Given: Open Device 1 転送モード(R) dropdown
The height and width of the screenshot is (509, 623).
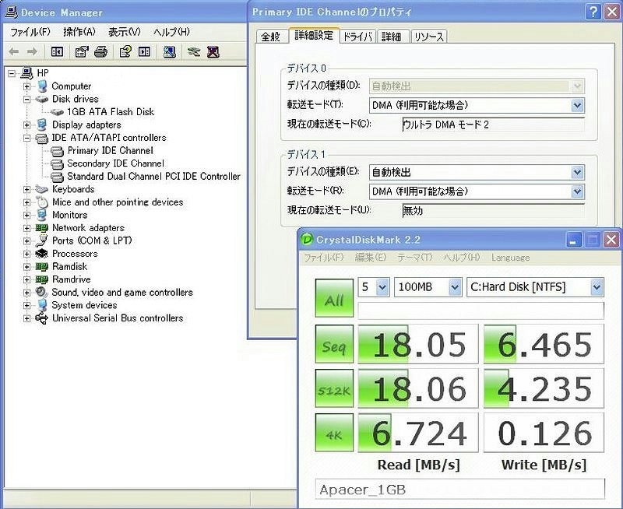Looking at the screenshot, I should (577, 191).
